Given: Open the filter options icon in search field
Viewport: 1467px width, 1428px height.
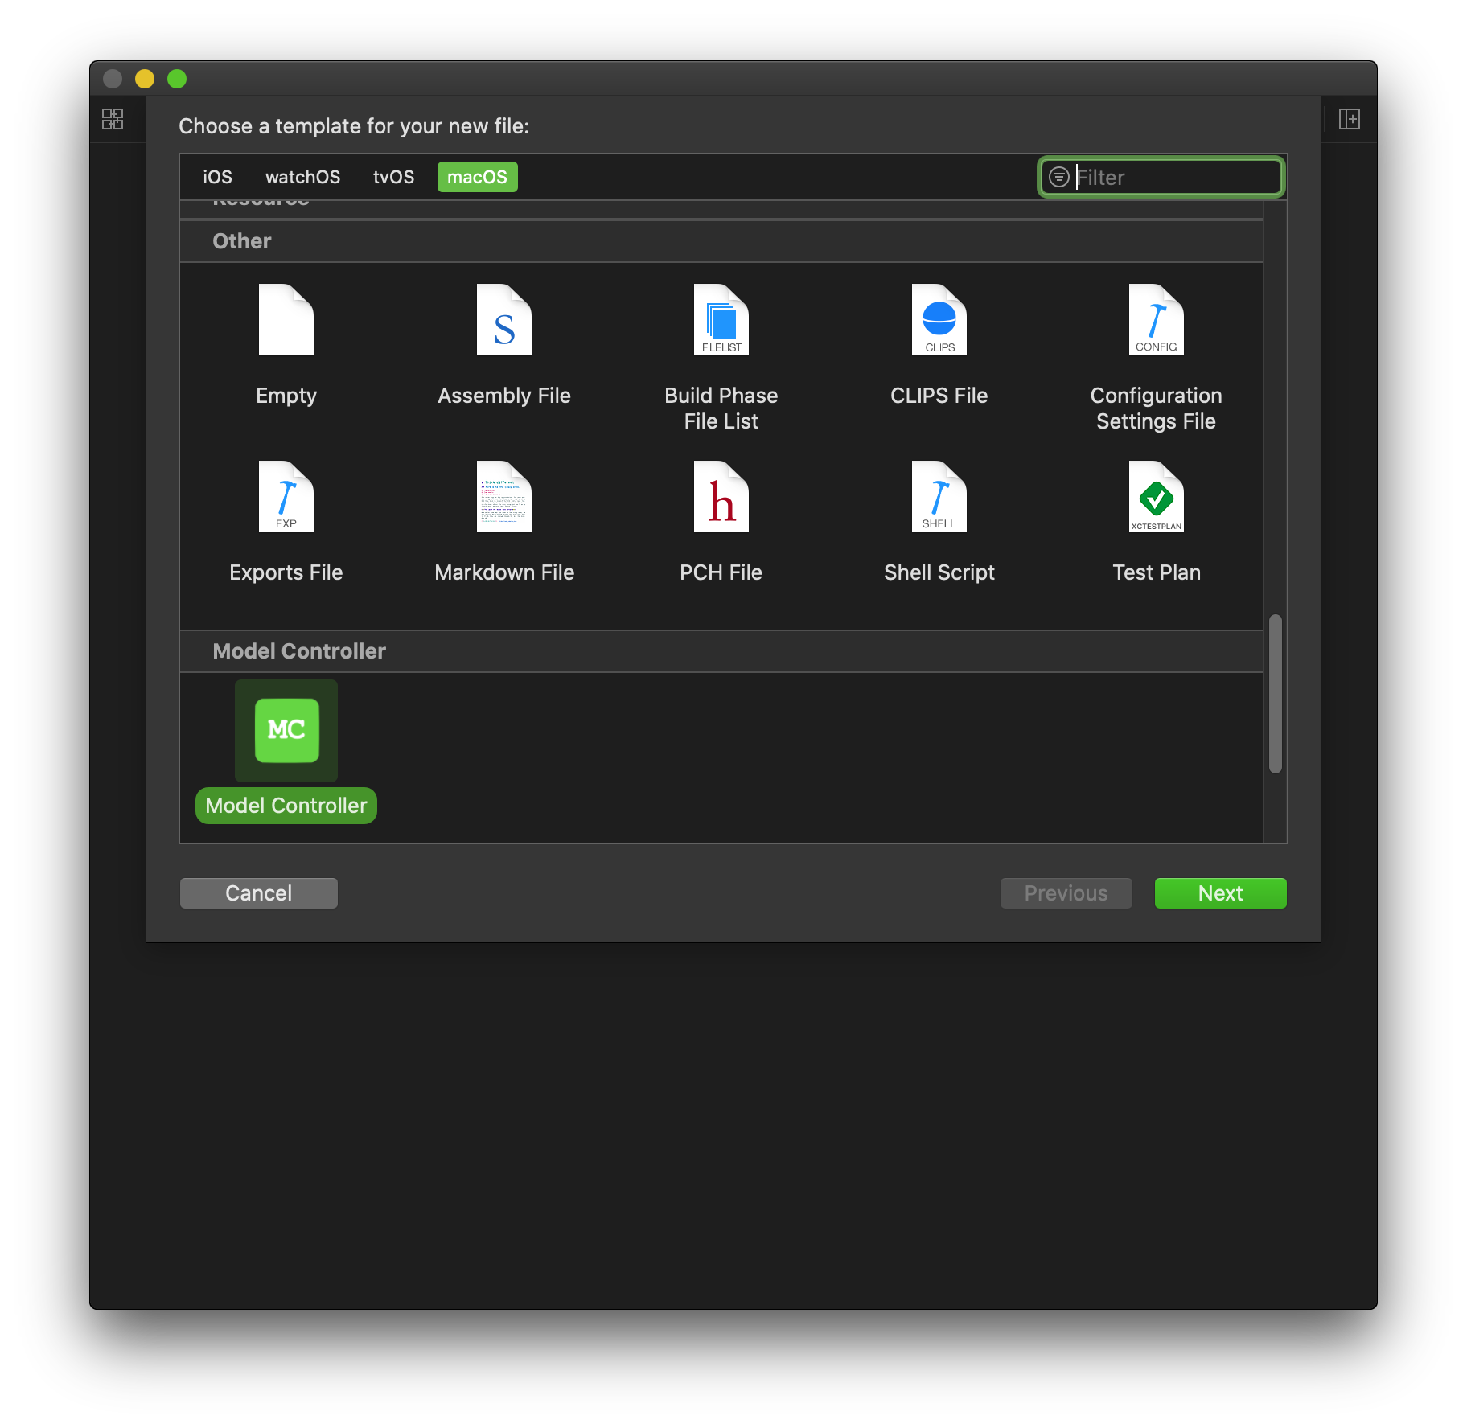Looking at the screenshot, I should [x=1059, y=178].
